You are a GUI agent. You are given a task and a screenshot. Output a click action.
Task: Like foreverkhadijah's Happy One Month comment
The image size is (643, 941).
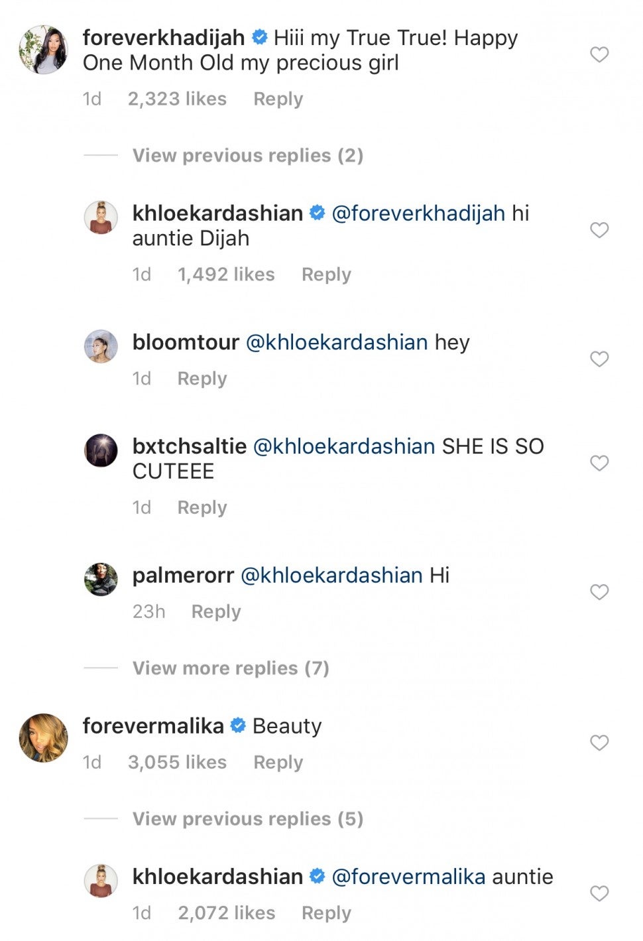coord(599,54)
